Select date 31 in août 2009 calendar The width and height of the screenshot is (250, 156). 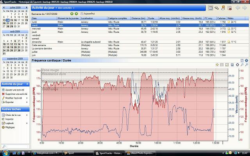click(x=4, y=54)
